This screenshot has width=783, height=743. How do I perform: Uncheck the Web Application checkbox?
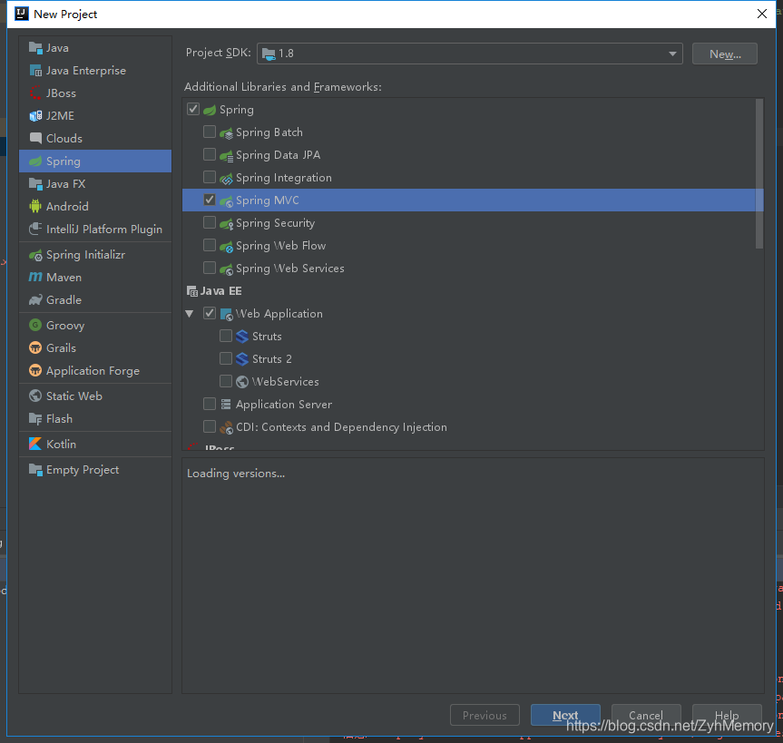210,313
